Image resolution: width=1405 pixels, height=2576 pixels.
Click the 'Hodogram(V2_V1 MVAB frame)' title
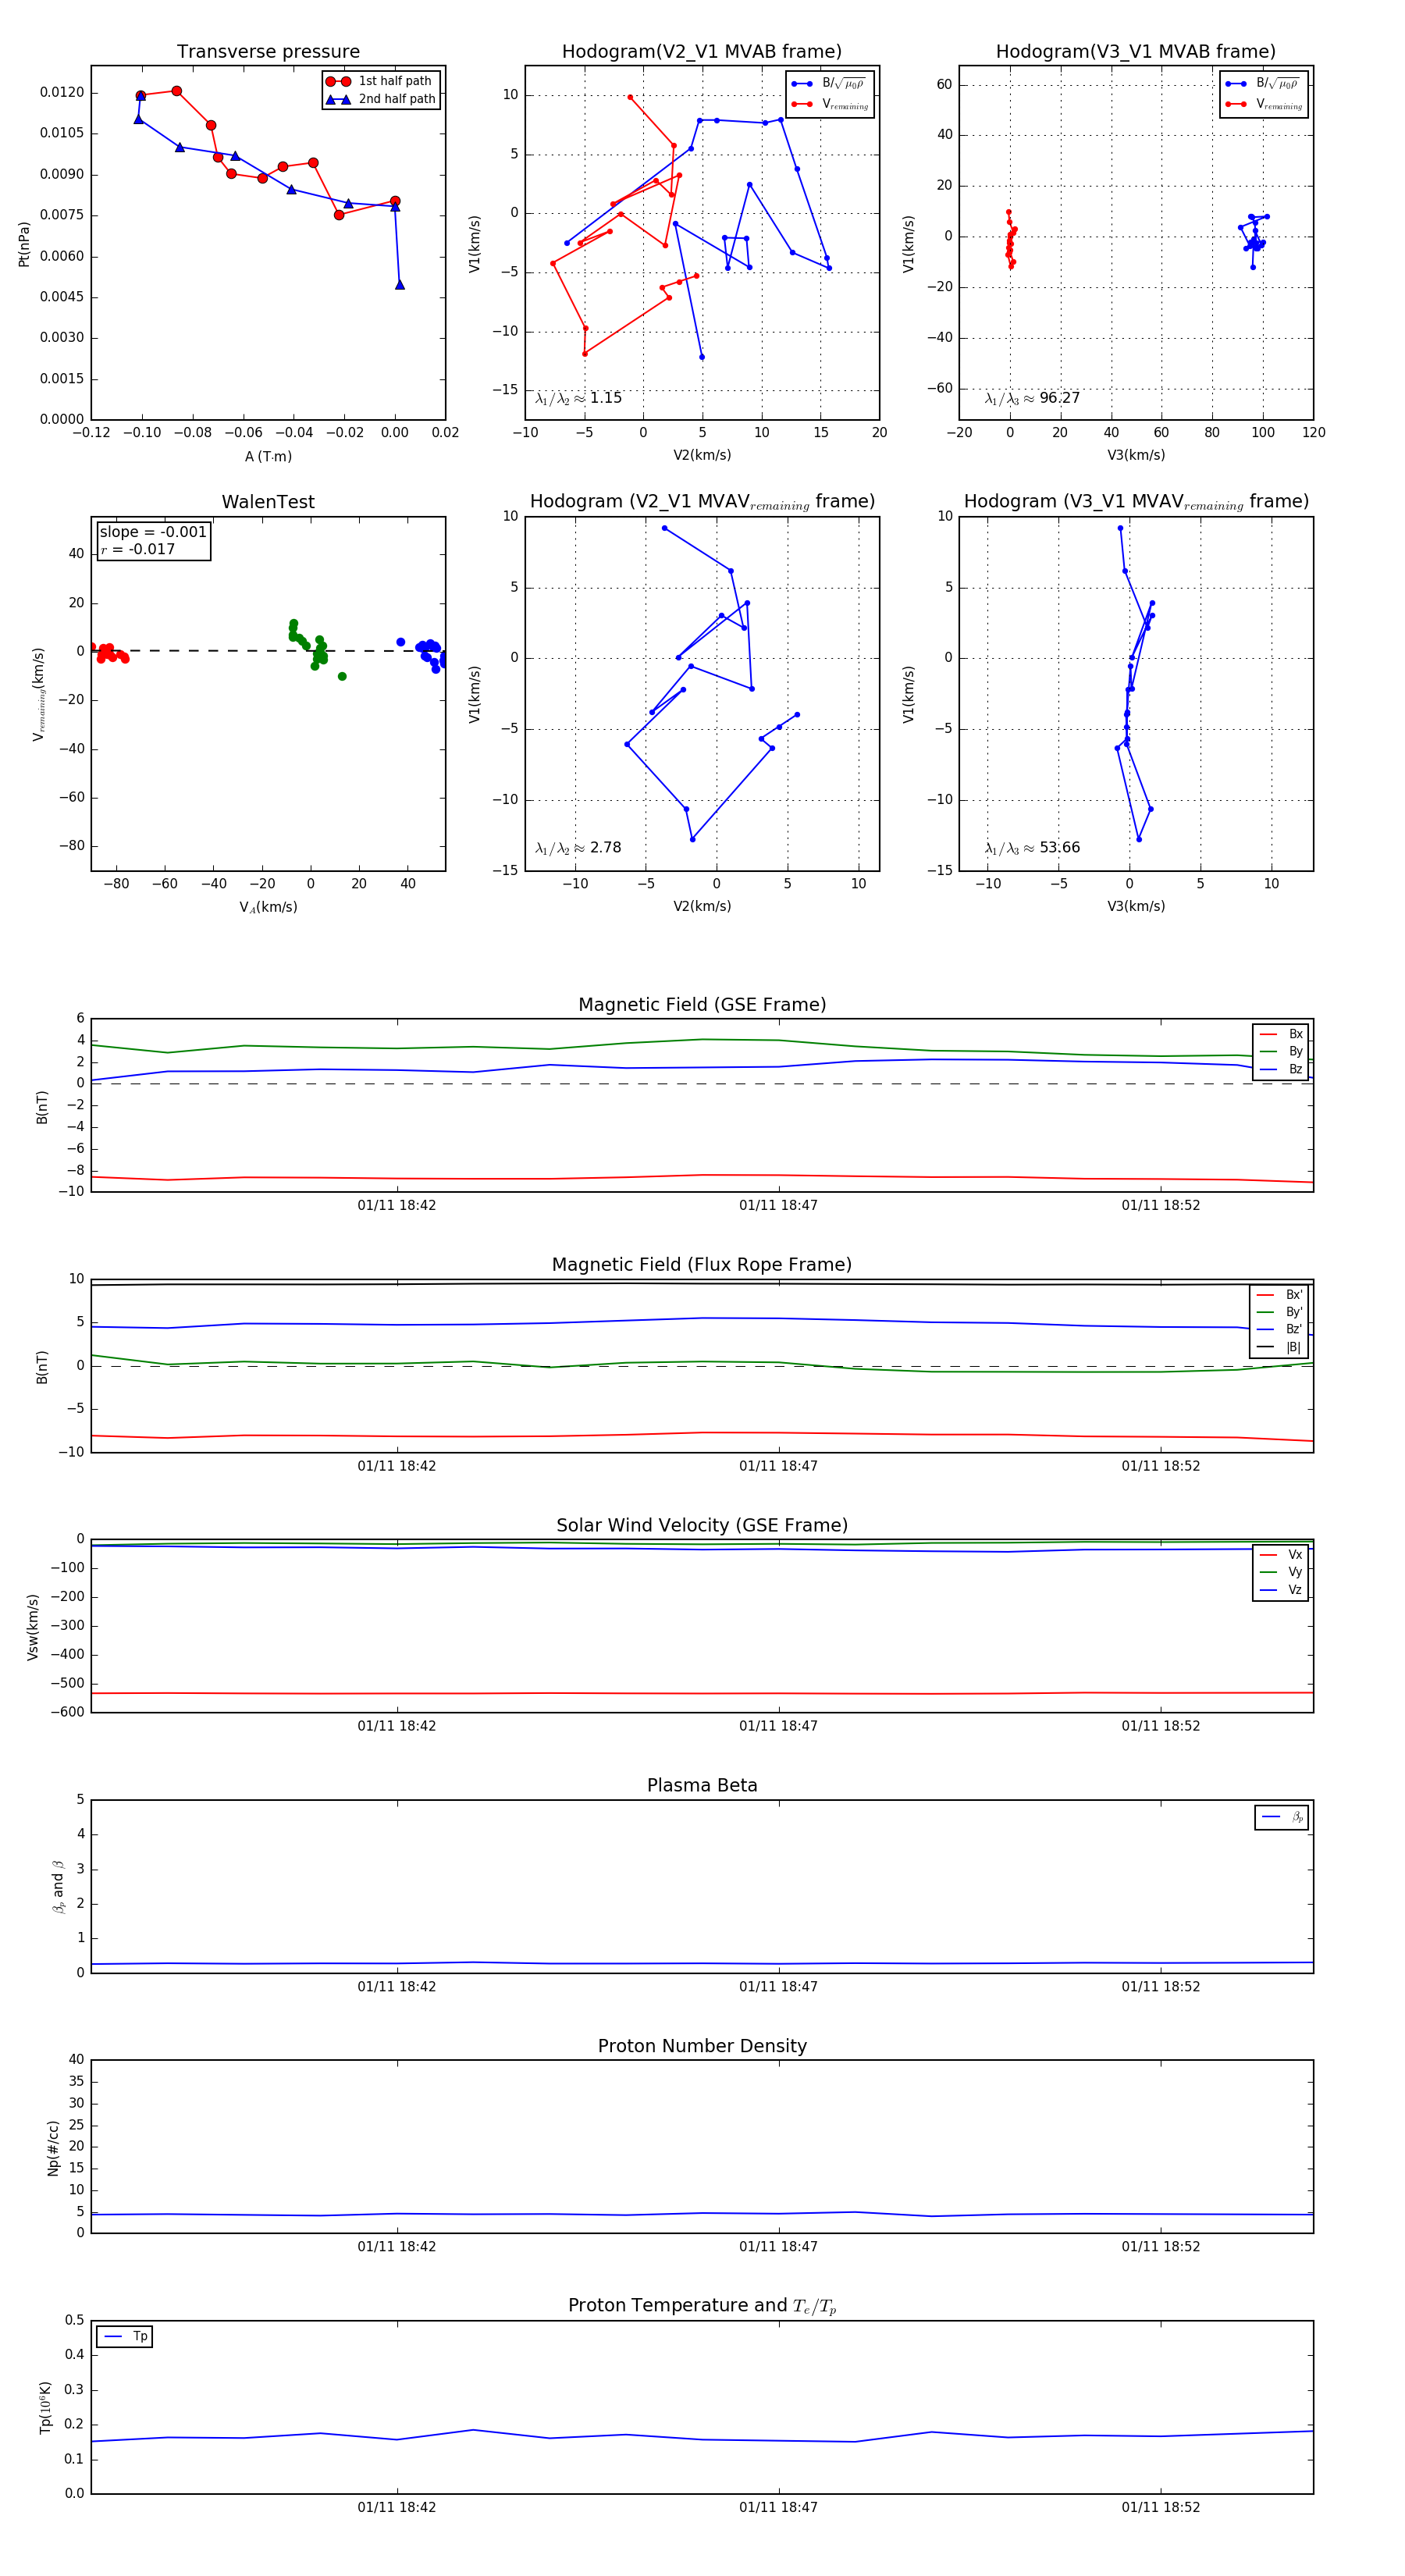(x=702, y=52)
